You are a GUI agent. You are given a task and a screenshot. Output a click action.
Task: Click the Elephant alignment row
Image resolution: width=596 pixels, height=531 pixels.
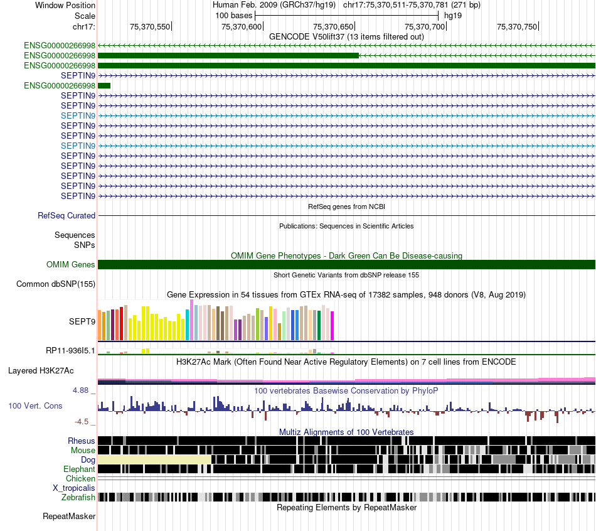pos(347,469)
